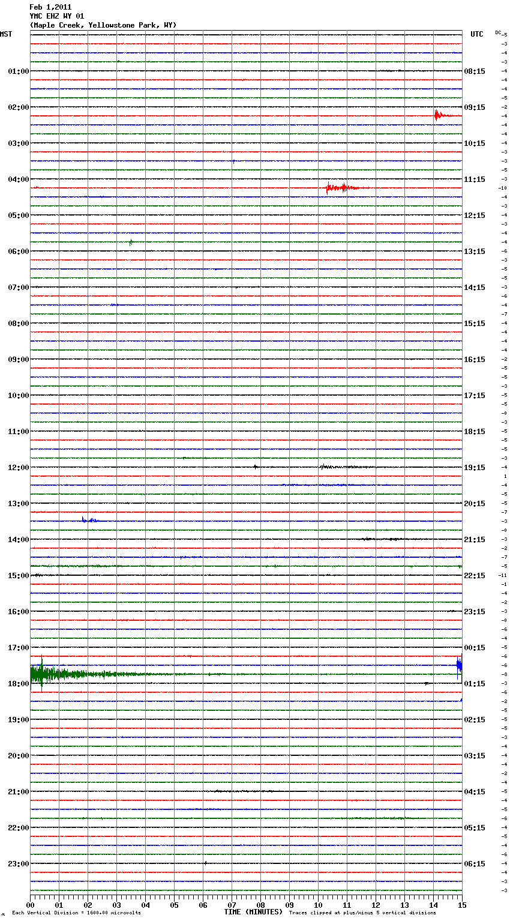Screen dimensions: 510x921
Task: Click the blue seismic event on the 13:30 trace
Action: (x=91, y=521)
